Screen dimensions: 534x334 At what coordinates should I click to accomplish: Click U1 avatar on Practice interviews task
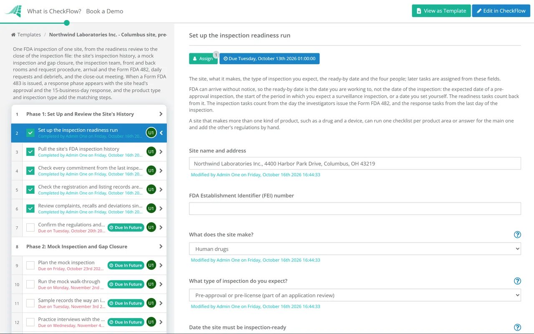pyautogui.click(x=151, y=322)
